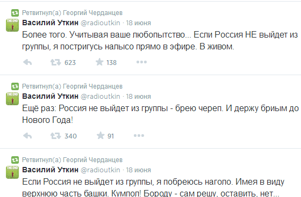Reply to the first tweet about любопытство
301x197 pixels.
(x=27, y=62)
